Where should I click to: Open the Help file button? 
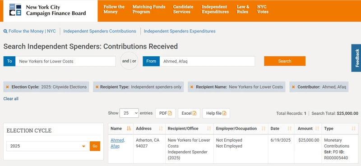[216, 113]
